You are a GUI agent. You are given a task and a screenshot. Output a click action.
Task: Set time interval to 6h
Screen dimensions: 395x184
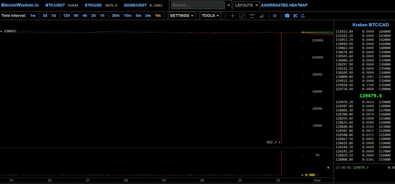pos(76,16)
